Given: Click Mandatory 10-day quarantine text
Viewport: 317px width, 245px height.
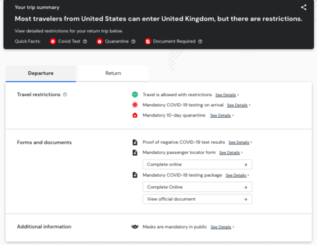Looking at the screenshot, I should (174, 115).
